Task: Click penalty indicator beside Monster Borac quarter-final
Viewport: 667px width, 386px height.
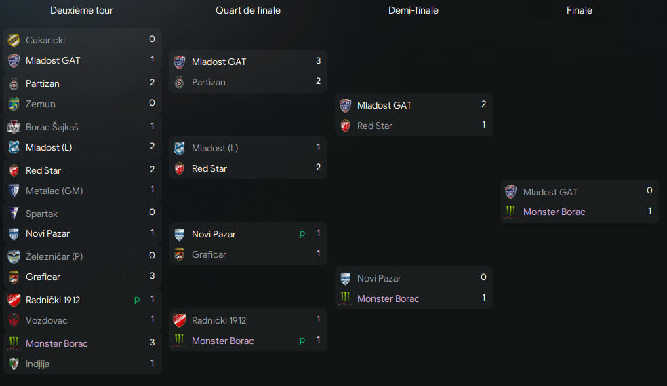Action: coord(302,340)
